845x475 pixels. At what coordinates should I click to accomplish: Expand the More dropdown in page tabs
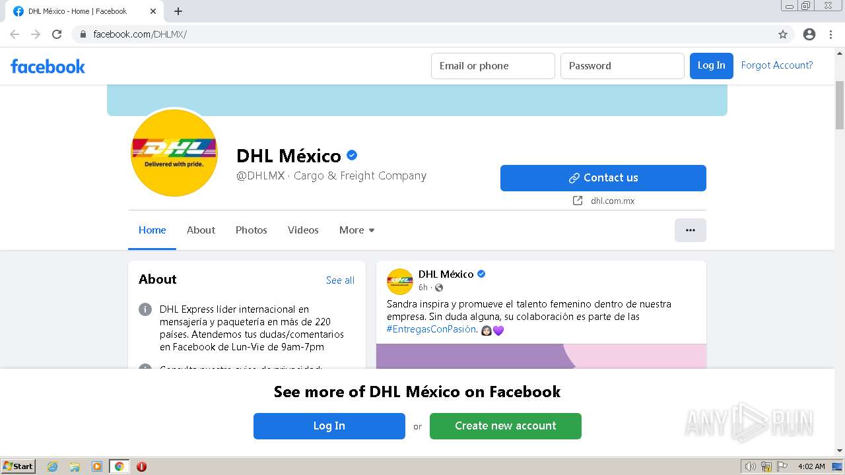point(357,230)
